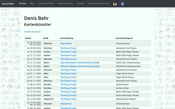Open The King of Cards on So, 26.10.2025
This screenshot has height=109, width=175.
tap(68, 70)
